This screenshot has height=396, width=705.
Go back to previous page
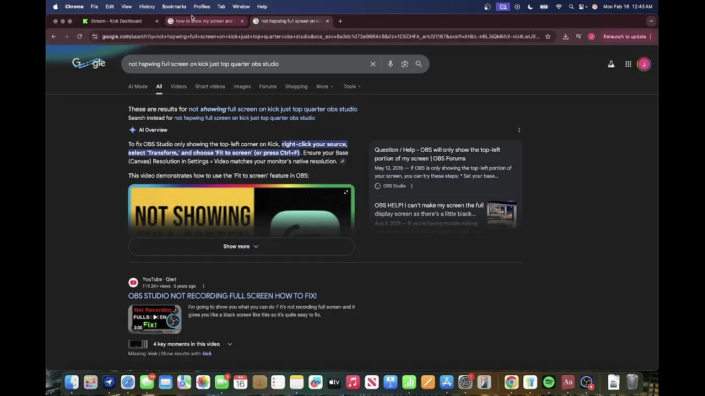[x=54, y=36]
